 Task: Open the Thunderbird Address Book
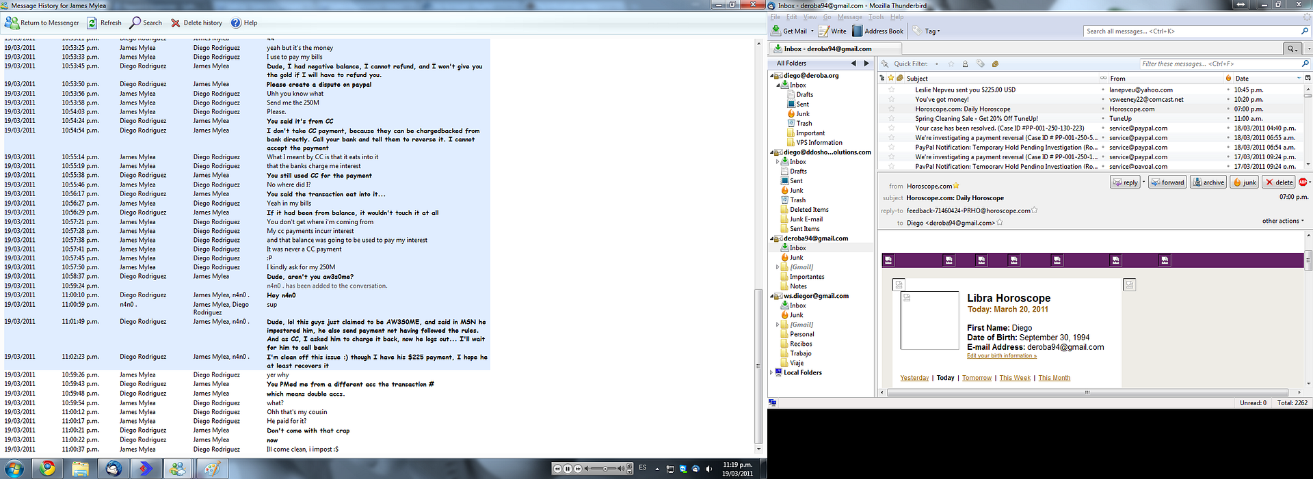coord(878,31)
